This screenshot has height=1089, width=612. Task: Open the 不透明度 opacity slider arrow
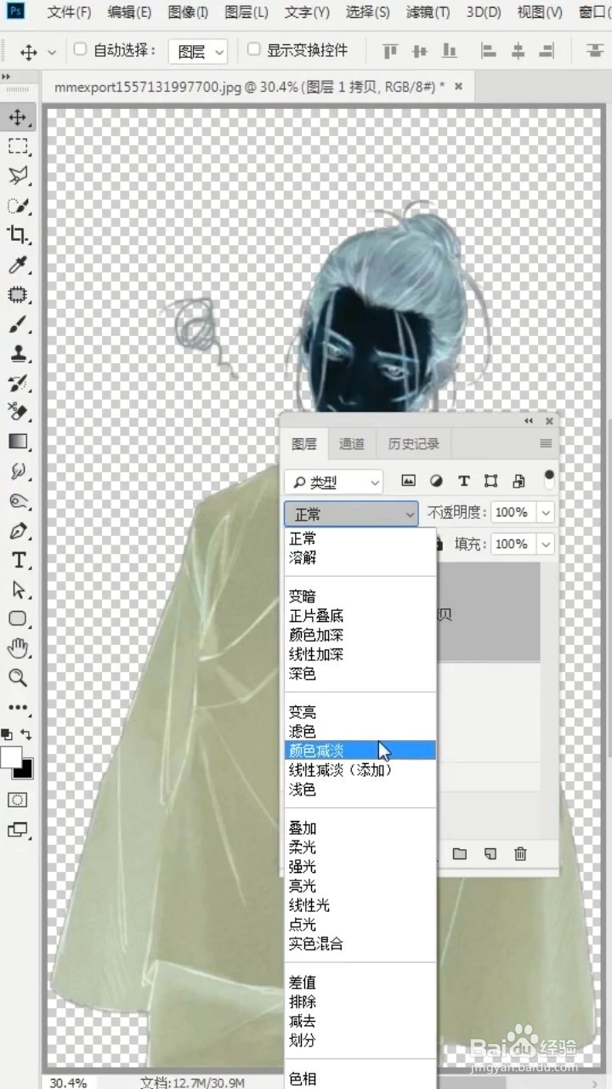click(546, 513)
